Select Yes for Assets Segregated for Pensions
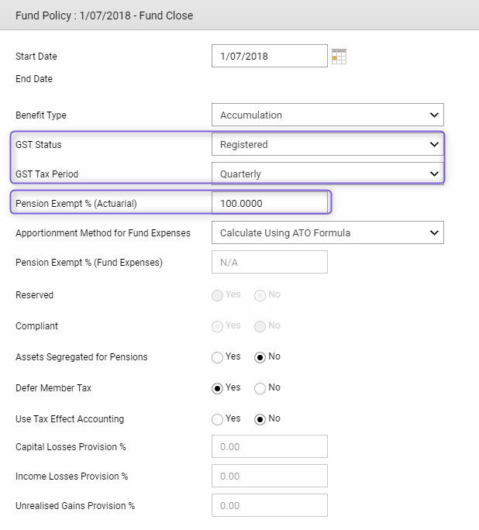 coord(217,357)
